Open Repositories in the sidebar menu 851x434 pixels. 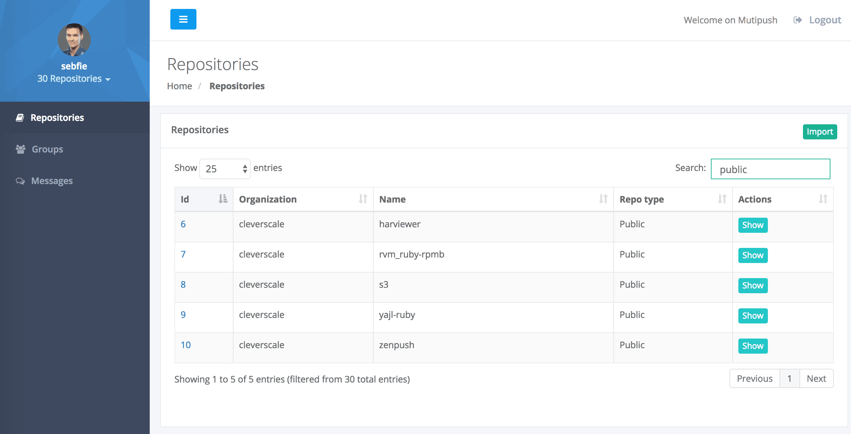click(x=75, y=117)
